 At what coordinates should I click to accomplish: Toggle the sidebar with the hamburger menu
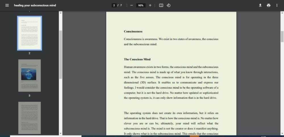[7, 5]
